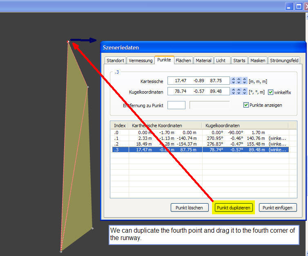The height and width of the screenshot is (256, 308).
Task: Show the Masken tab
Action: pos(258,61)
